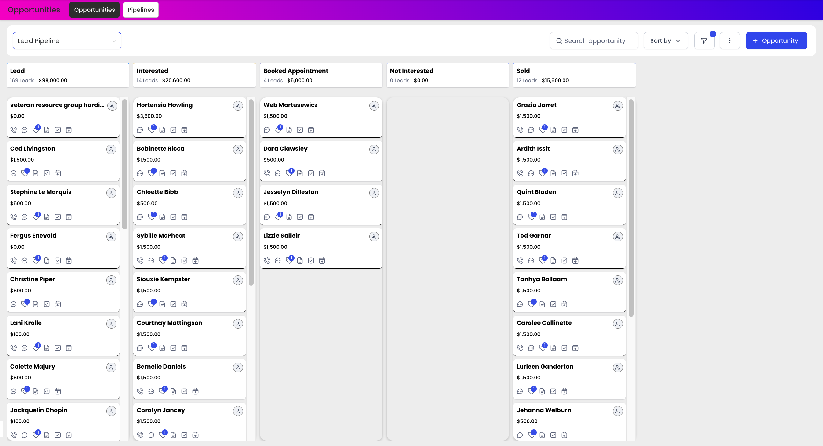Click the calendar icon on Tanhya Ballaam's card

(564, 304)
